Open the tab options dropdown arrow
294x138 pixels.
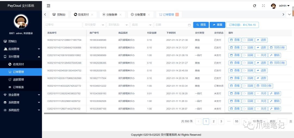(289, 15)
